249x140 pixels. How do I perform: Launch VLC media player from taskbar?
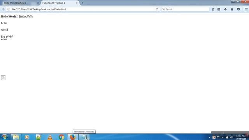tap(50, 137)
